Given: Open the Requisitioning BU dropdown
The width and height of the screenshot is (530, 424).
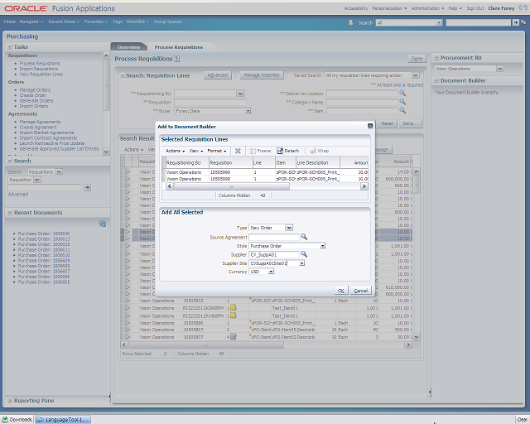Looking at the screenshot, I should tap(240, 94).
